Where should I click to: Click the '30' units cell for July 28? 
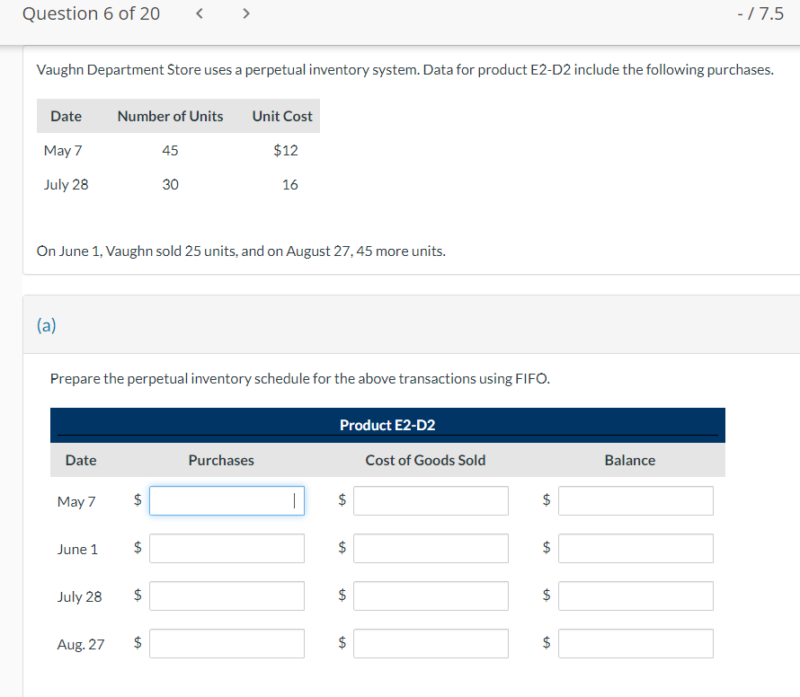point(171,184)
